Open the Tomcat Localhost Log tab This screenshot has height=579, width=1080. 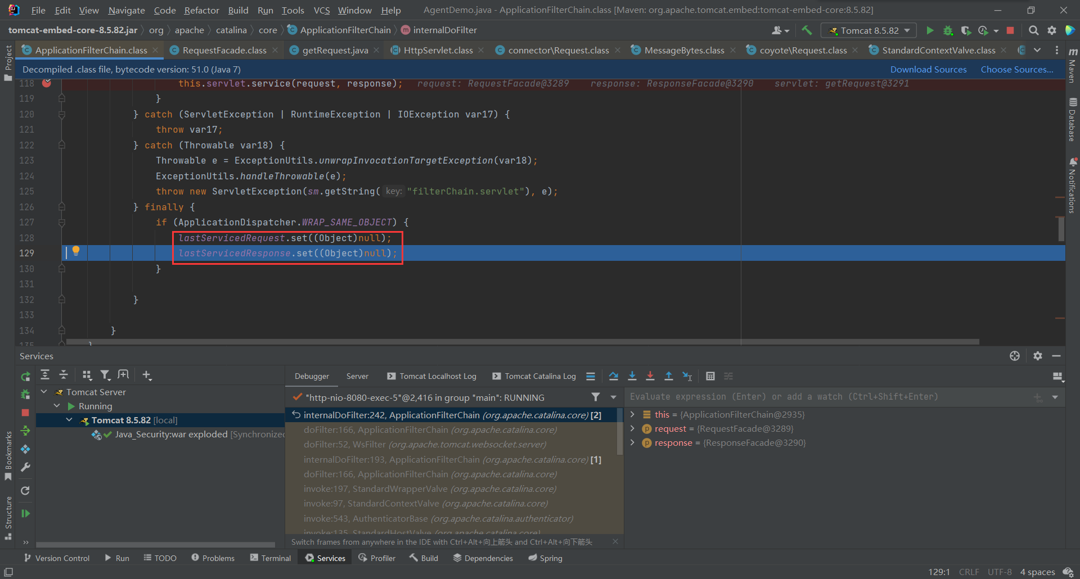(432, 376)
